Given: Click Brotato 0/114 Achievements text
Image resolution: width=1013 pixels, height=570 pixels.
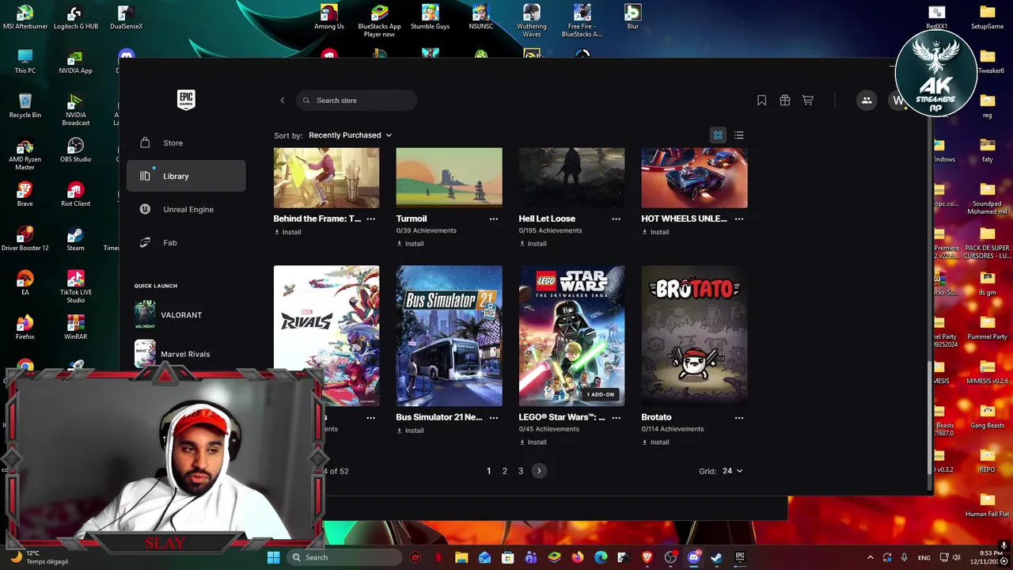Looking at the screenshot, I should click(x=672, y=429).
